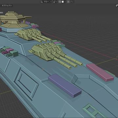Open the pivot point dropdown

tap(55, 2)
